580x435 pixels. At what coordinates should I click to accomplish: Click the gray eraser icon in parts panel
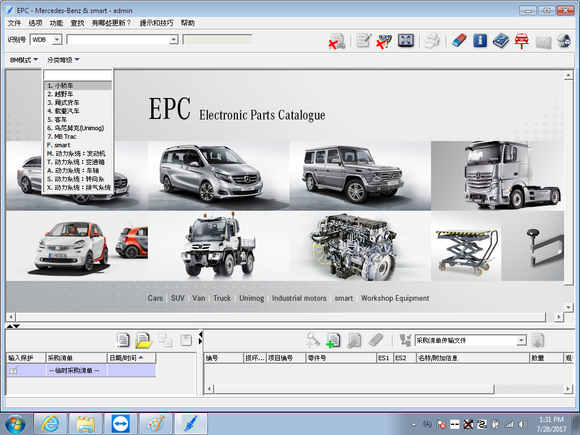[376, 340]
